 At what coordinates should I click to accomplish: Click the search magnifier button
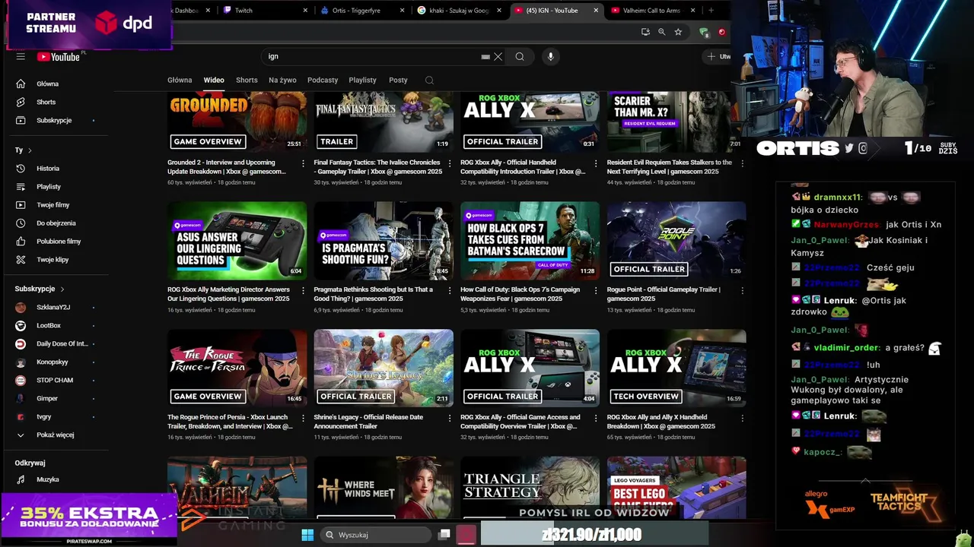click(520, 56)
